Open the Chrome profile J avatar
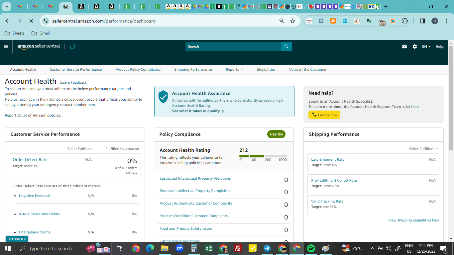The image size is (454, 255). (435, 21)
